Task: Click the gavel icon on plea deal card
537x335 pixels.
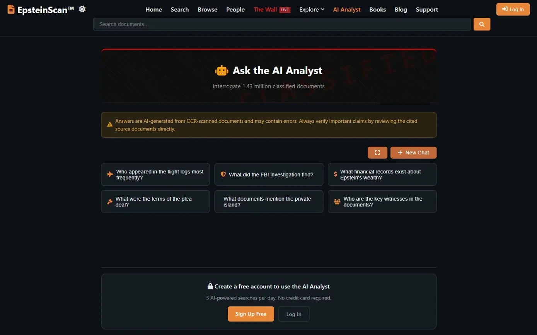Action: point(110,201)
